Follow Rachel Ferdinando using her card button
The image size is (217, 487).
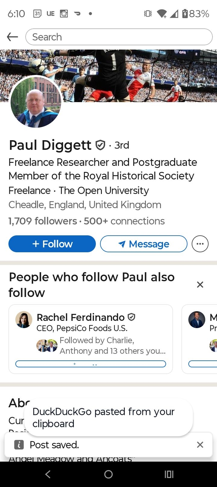pyautogui.click(x=90, y=364)
